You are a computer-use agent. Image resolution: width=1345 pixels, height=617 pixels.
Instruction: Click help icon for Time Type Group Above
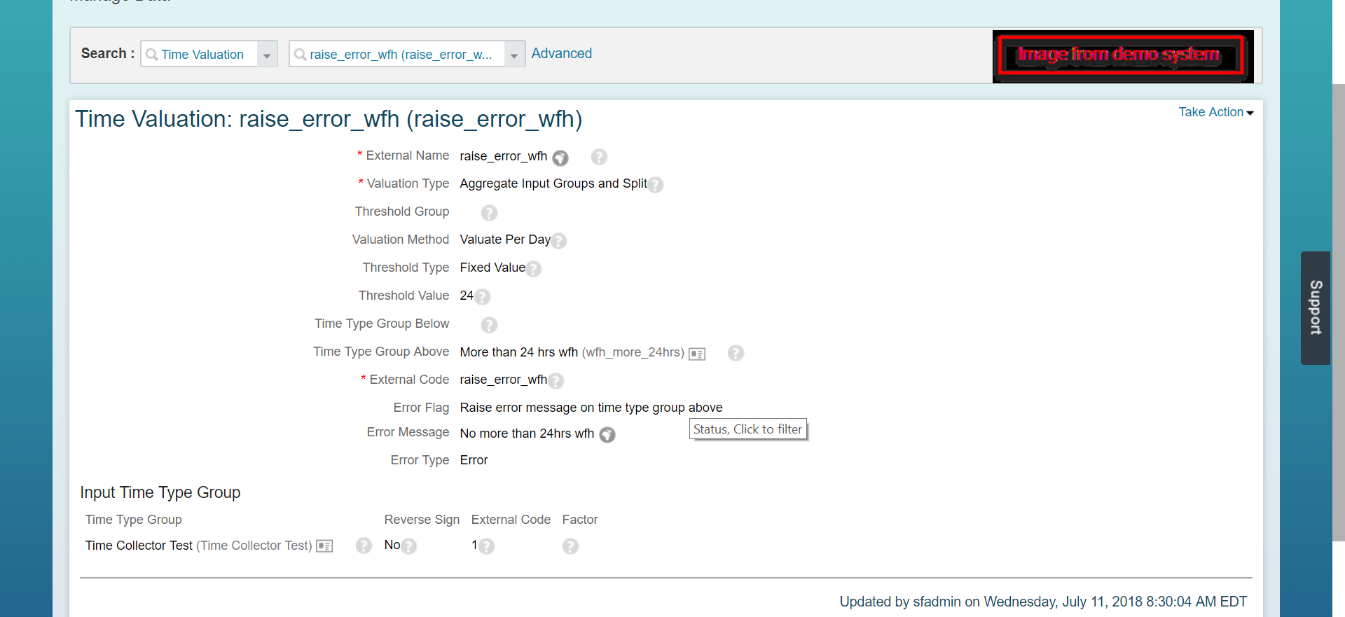(x=736, y=353)
